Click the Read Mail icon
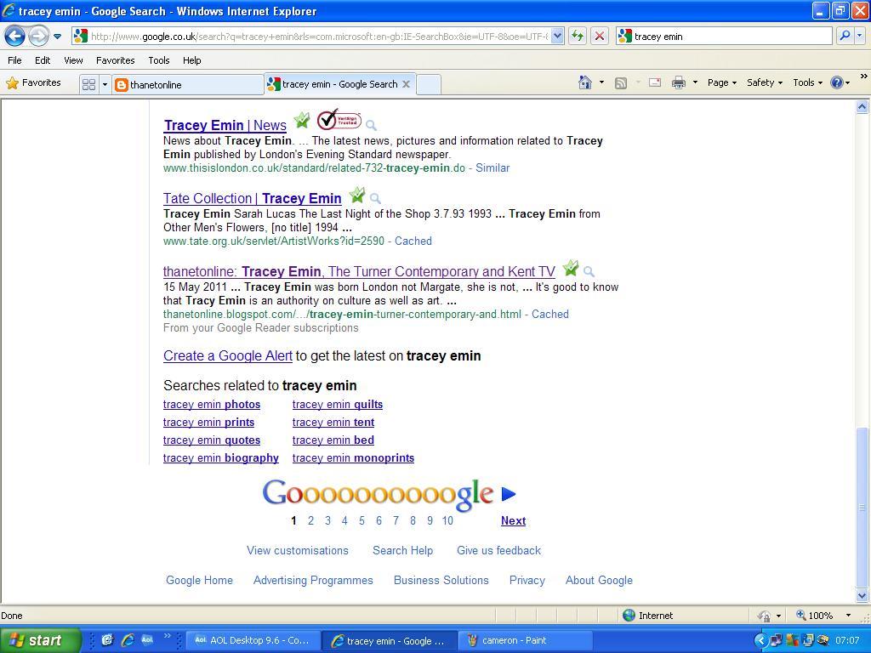Screen dimensions: 871x653 655,82
